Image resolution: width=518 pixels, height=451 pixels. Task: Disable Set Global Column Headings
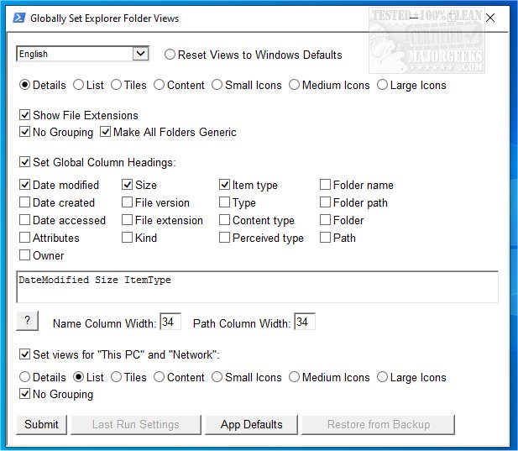25,162
